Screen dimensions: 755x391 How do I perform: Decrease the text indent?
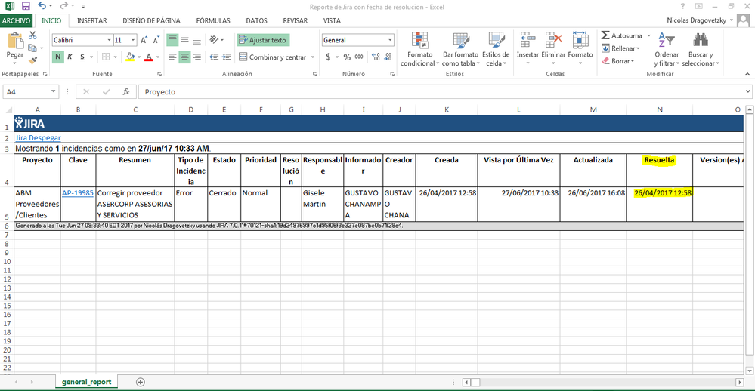click(x=214, y=57)
